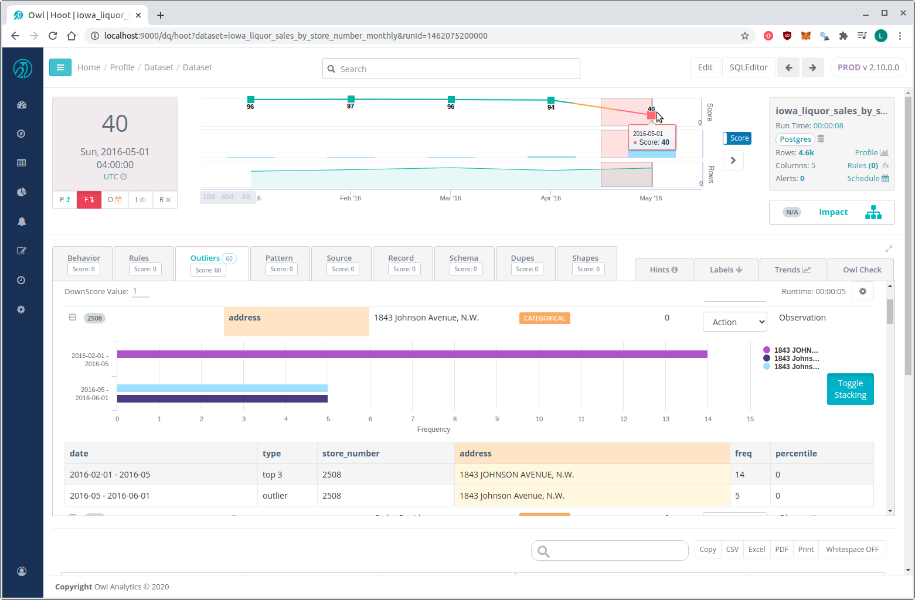
Task: Click the purple 1843 JOHN legend swatch
Action: pyautogui.click(x=767, y=350)
